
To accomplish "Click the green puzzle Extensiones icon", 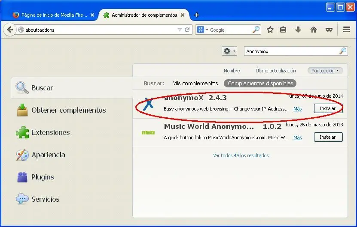I will point(22,132).
